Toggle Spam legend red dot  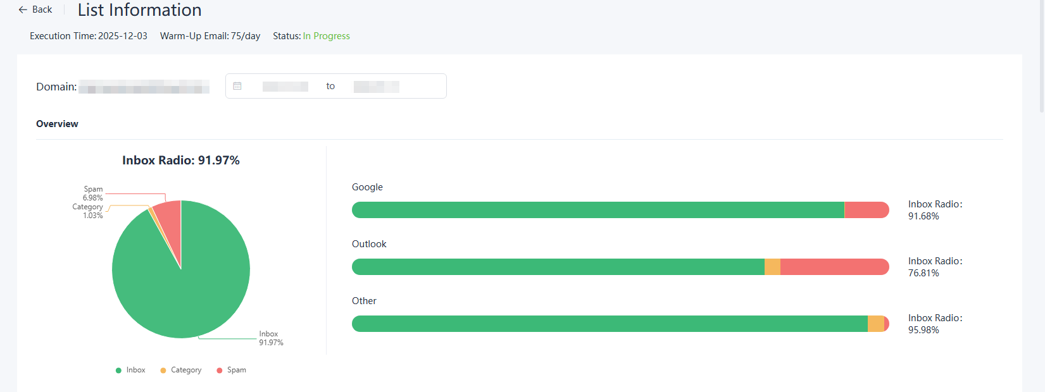point(220,371)
